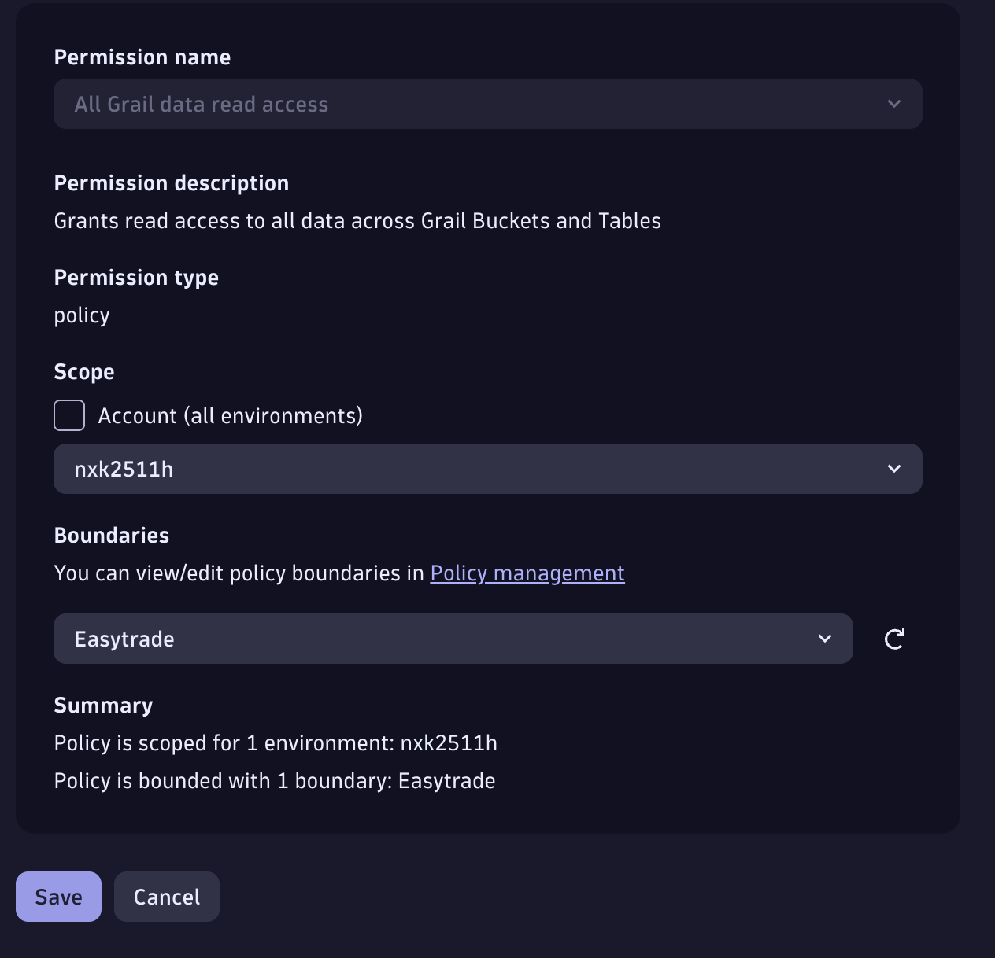Screen dimensions: 995x958
Task: Click the "Policy is bounded with 1 boundary" line
Action: [x=275, y=781]
